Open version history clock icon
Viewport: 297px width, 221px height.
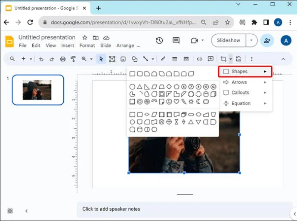click(x=159, y=40)
